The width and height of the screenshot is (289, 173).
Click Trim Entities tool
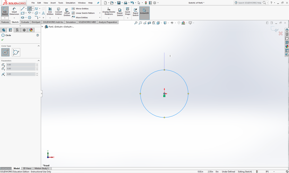tap(50, 11)
